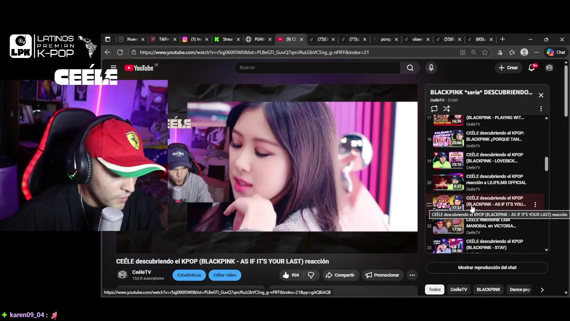The width and height of the screenshot is (570, 321).
Task: Click the Editar vídeo button
Action: (x=225, y=275)
